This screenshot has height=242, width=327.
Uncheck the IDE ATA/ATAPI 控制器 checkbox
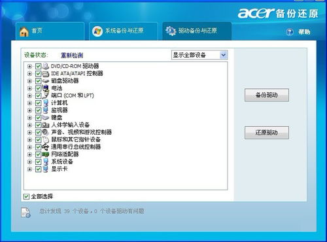click(38, 73)
